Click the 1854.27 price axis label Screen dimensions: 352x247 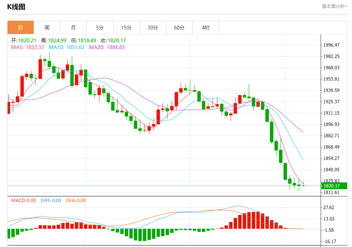(331, 158)
